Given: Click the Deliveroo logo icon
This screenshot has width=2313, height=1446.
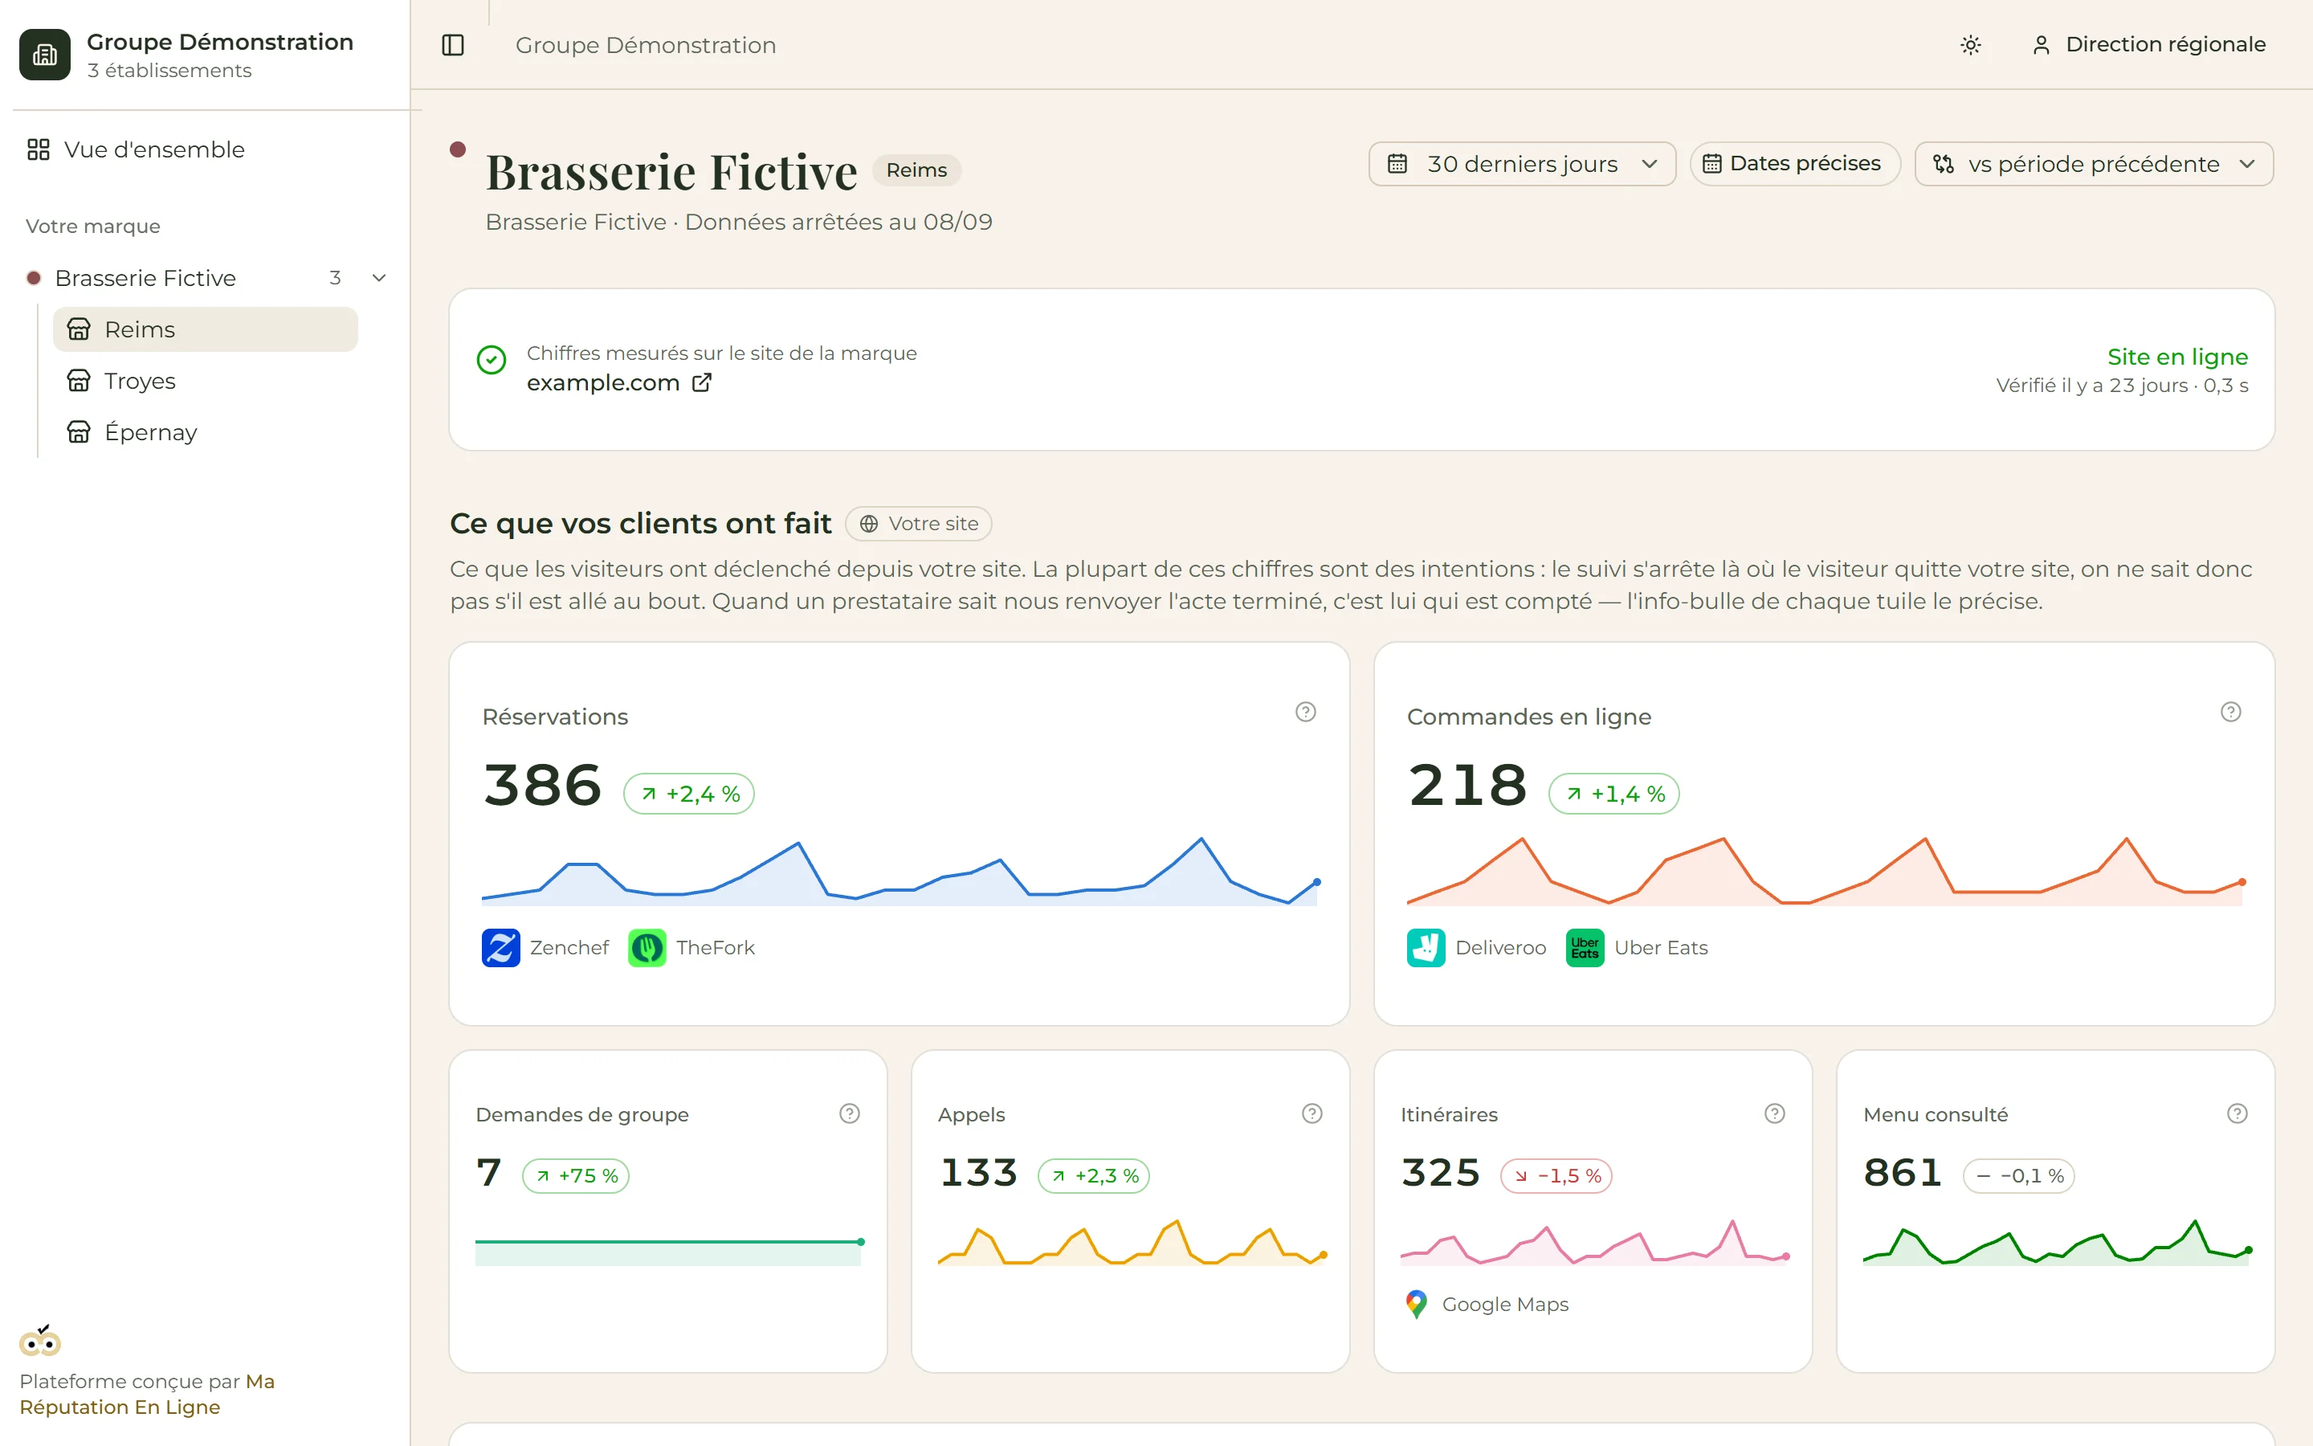Looking at the screenshot, I should pyautogui.click(x=1426, y=948).
